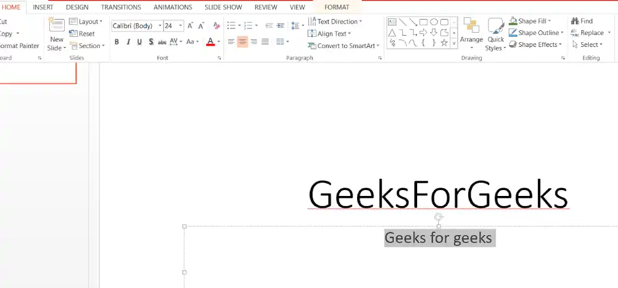Open the TRANSITIONS tab
618x288 pixels.
pos(121,7)
